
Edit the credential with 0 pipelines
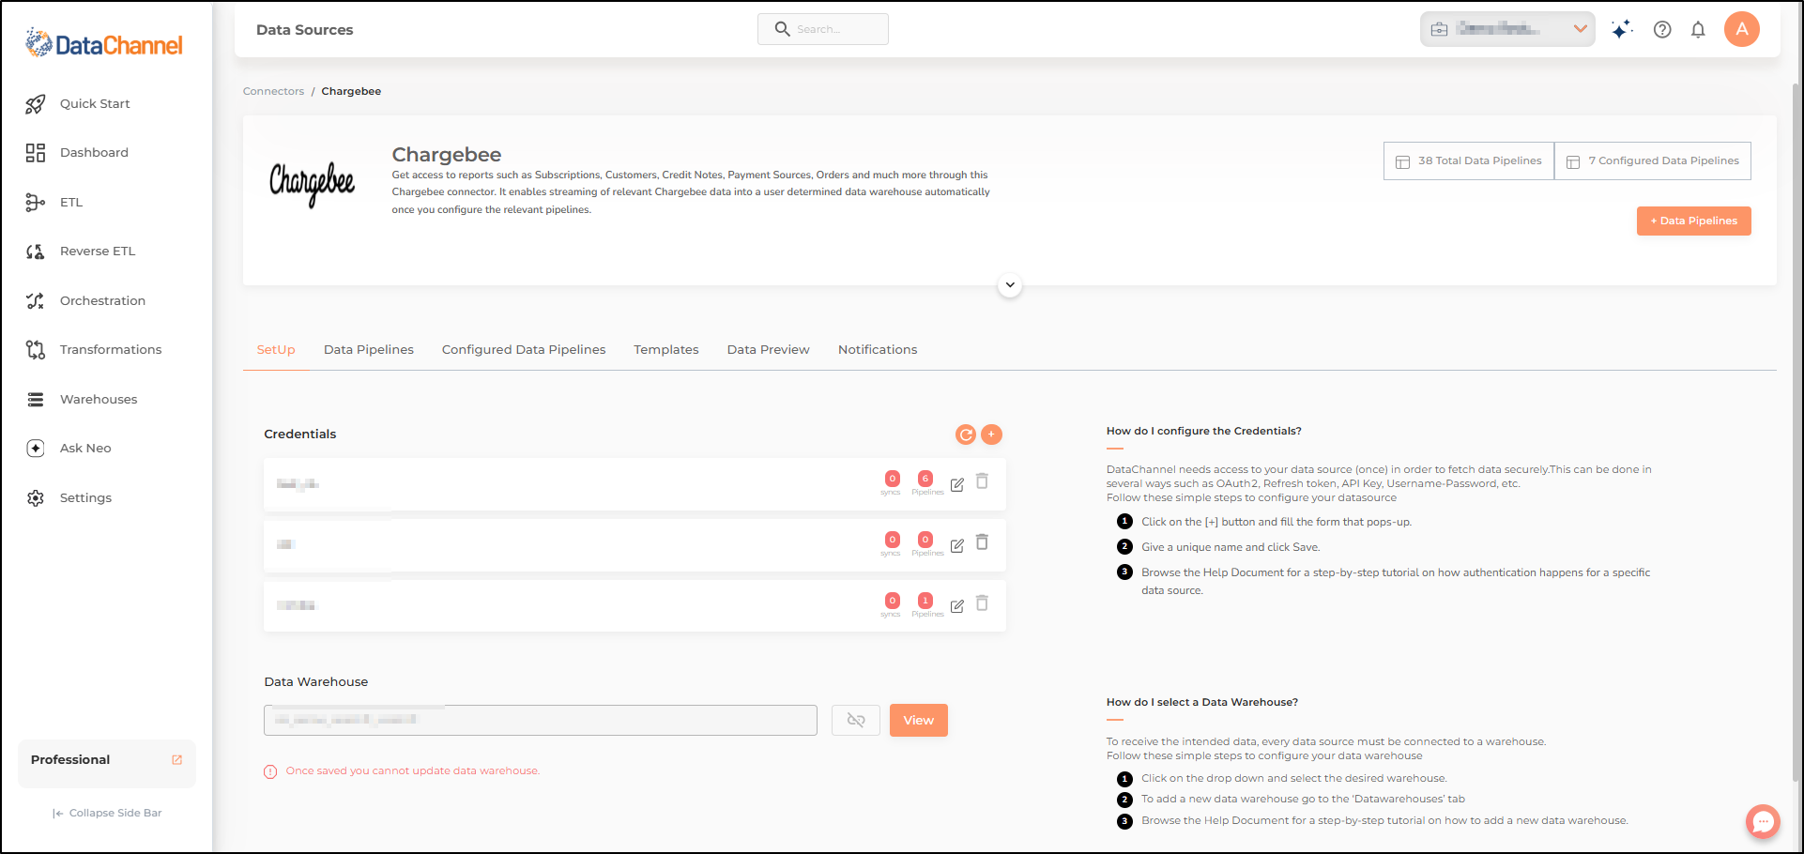[x=957, y=546]
